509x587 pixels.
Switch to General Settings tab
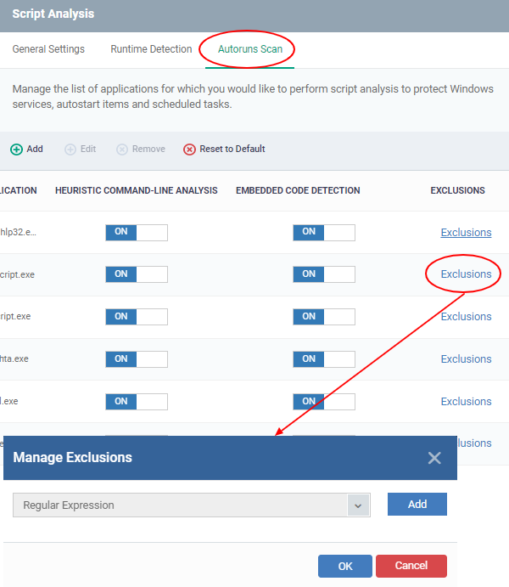click(x=48, y=49)
